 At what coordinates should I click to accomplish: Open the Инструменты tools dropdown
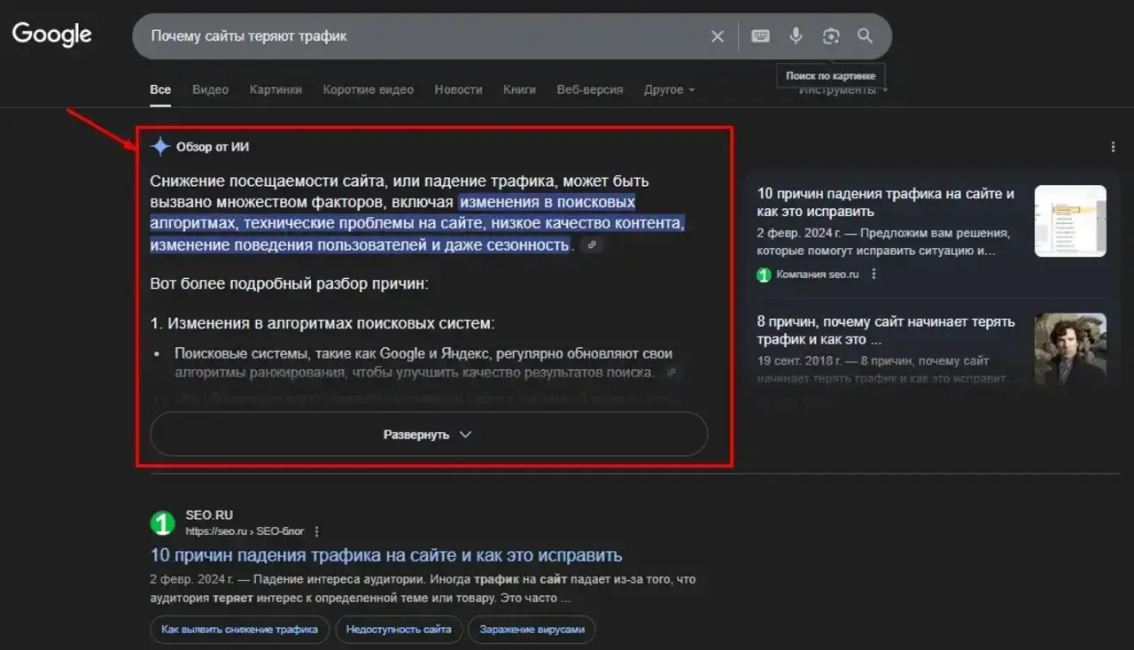[x=843, y=91]
